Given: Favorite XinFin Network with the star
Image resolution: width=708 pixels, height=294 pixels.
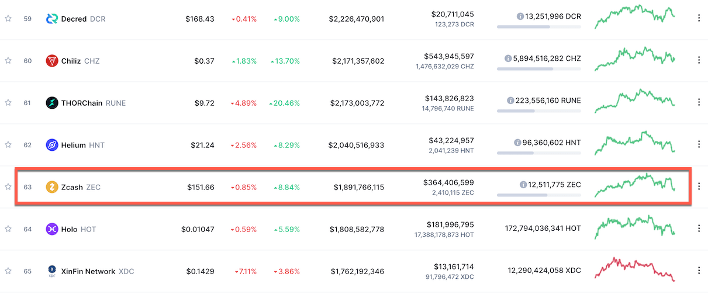Looking at the screenshot, I should pos(8,271).
